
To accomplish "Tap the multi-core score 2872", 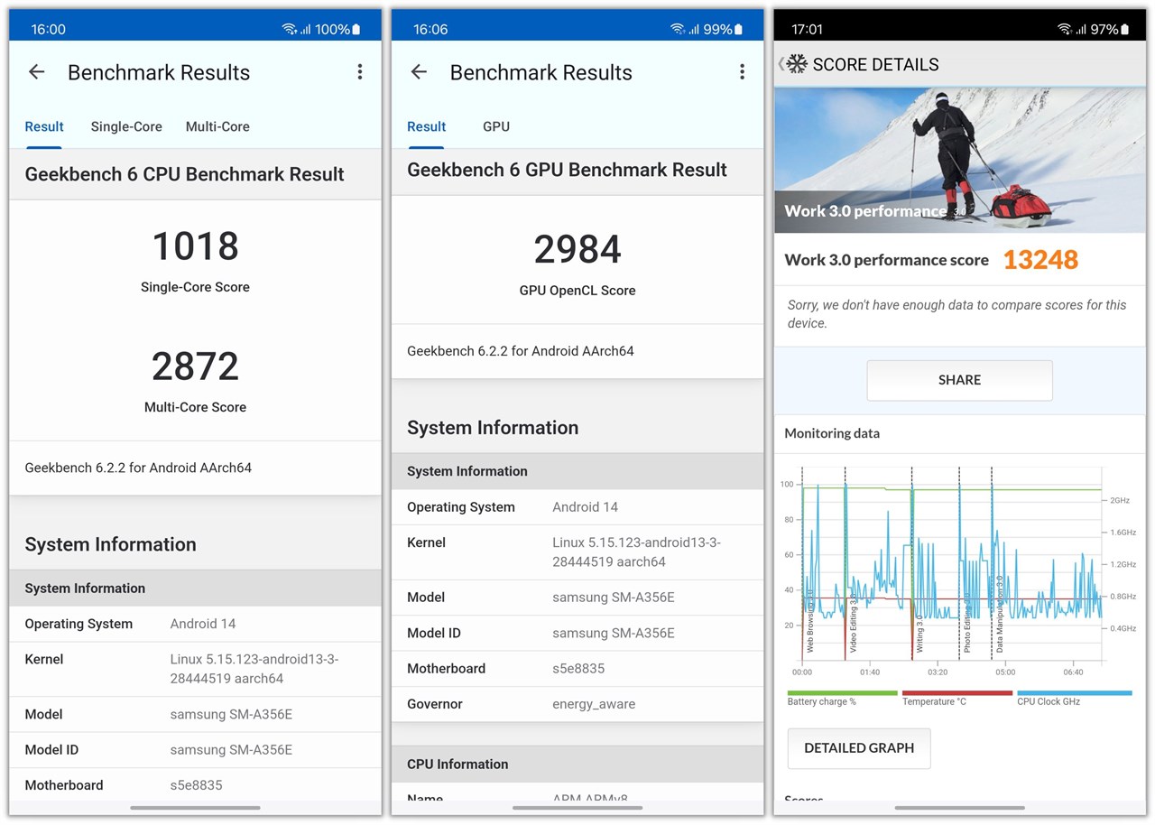I will (195, 366).
